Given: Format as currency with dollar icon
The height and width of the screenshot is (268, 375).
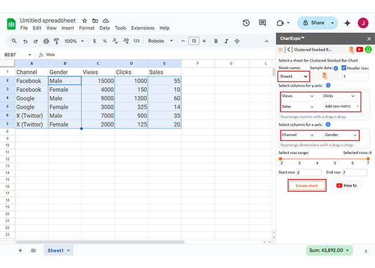Looking at the screenshot, I should coord(95,41).
